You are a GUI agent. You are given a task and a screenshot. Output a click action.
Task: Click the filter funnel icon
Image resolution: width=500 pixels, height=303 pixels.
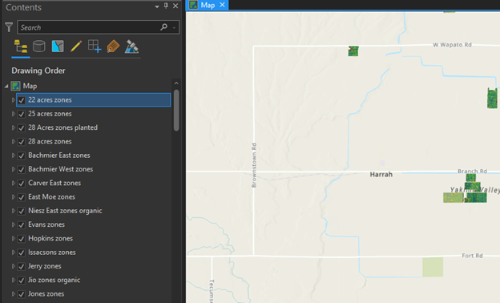point(10,27)
